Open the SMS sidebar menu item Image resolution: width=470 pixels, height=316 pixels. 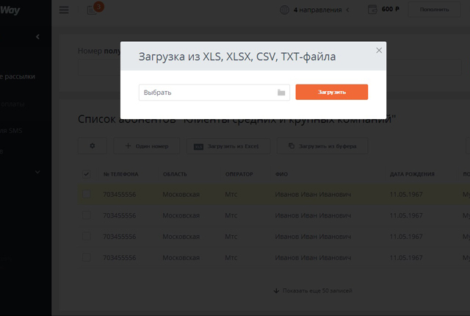click(11, 130)
